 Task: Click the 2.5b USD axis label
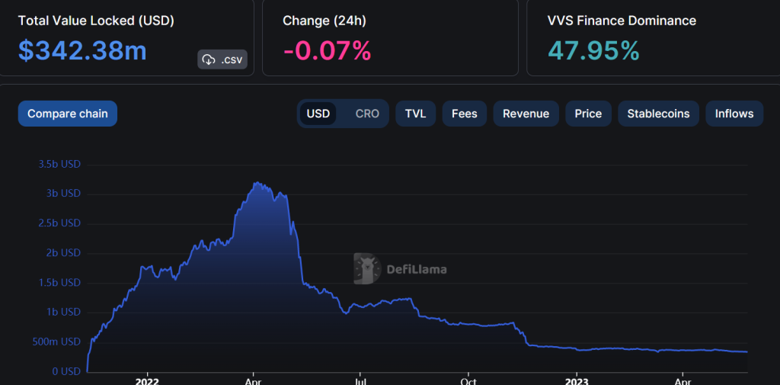(x=59, y=223)
